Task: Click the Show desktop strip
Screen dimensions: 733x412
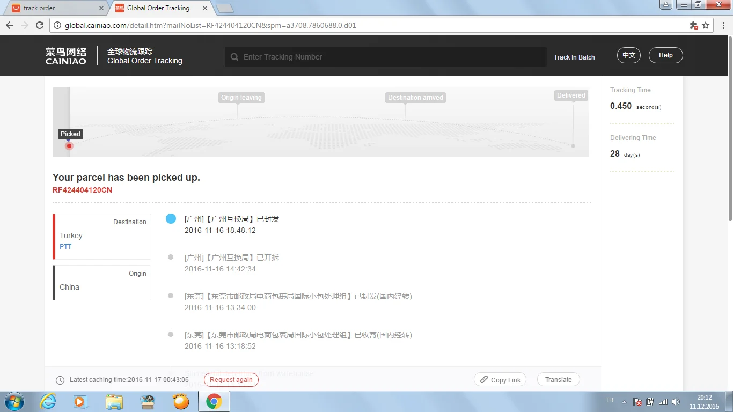Action: [x=729, y=401]
